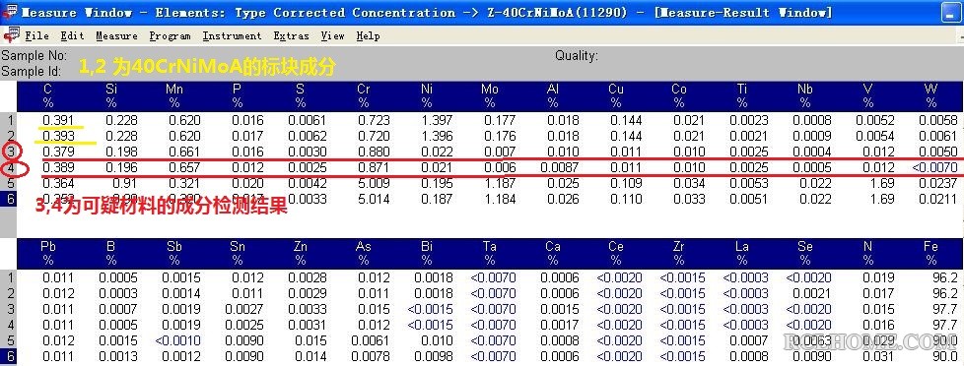Image resolution: width=964 pixels, height=366 pixels.
Task: Click nickel value 1.397
Action: [x=437, y=120]
